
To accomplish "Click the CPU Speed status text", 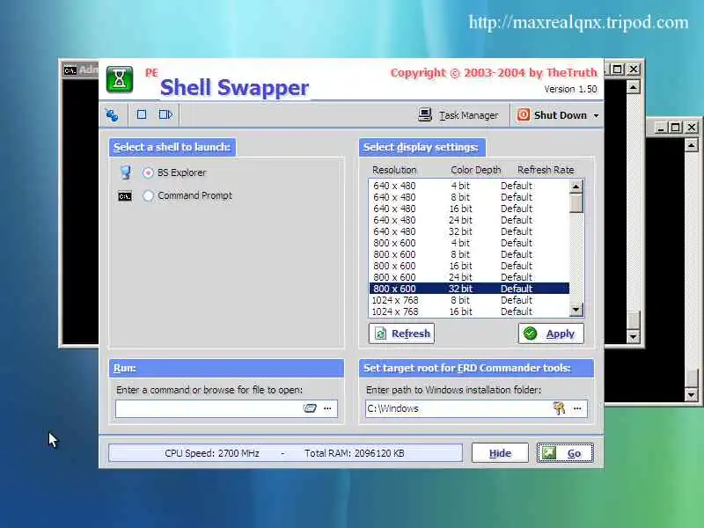I will coord(212,453).
